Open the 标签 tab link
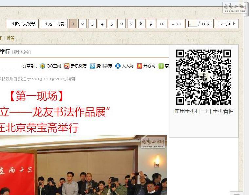The height and width of the screenshot is (195, 249). [x=10, y=38]
